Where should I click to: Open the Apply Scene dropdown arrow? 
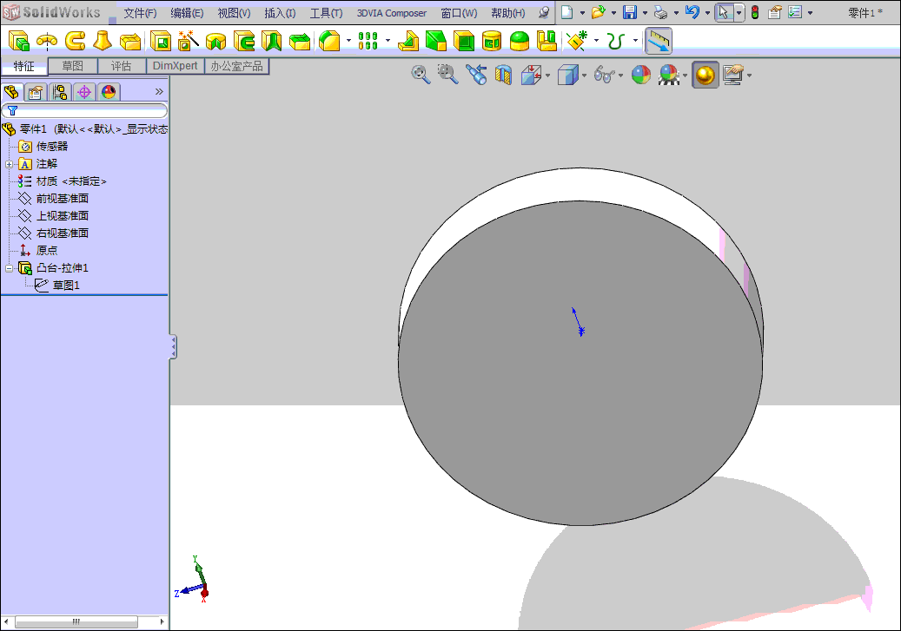pyautogui.click(x=685, y=76)
